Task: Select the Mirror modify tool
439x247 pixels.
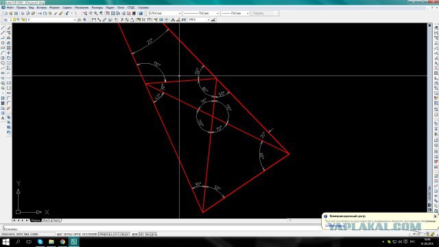Action: (x=9, y=38)
